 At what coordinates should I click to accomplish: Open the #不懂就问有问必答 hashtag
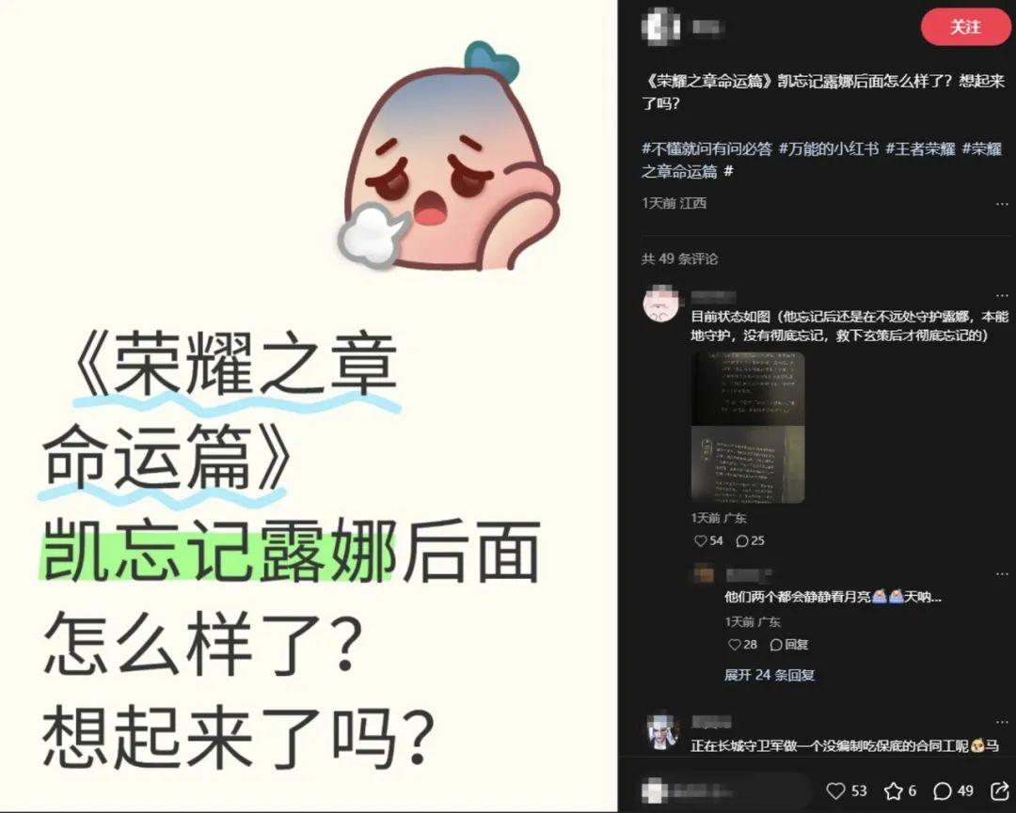(x=706, y=149)
